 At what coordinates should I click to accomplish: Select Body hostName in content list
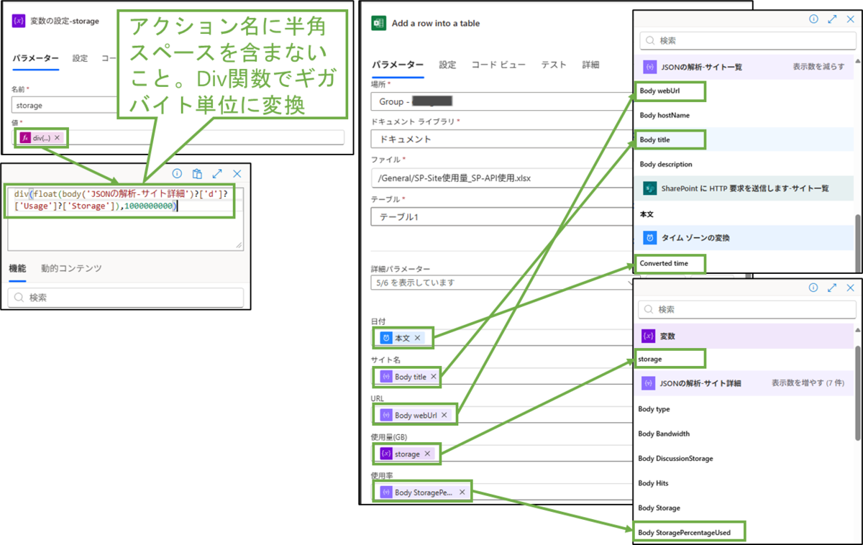coord(665,115)
